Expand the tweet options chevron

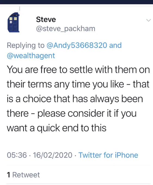point(148,20)
